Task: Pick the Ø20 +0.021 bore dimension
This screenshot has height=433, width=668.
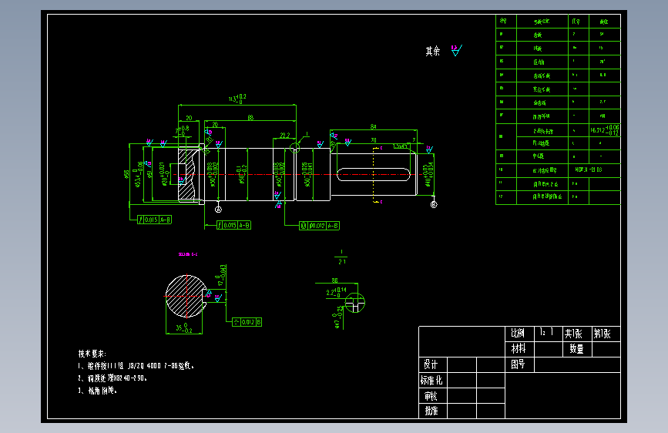Action: [166, 174]
